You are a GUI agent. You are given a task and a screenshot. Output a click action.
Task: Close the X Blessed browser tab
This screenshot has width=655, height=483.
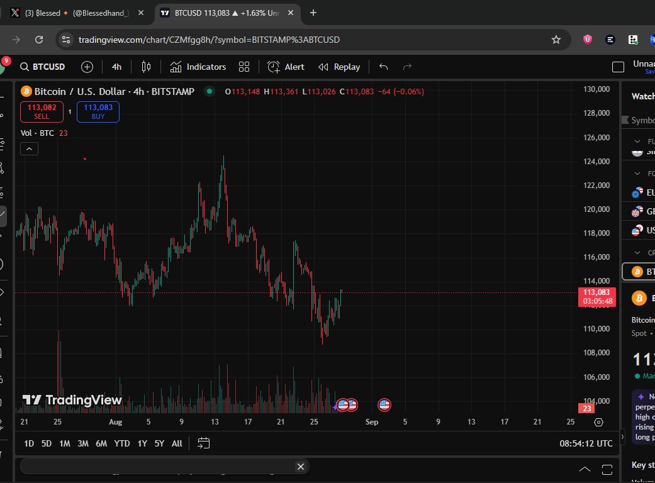141,13
